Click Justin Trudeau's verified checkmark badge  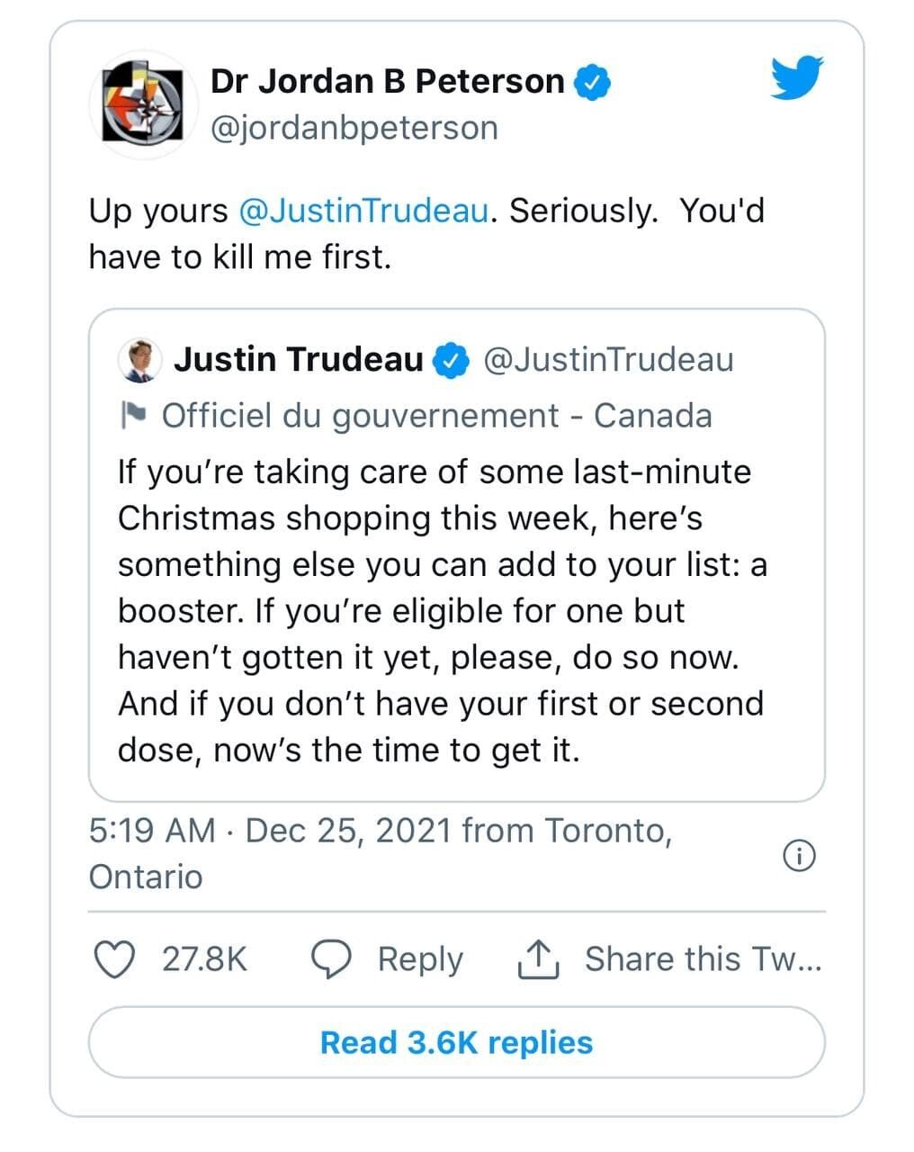coord(452,360)
